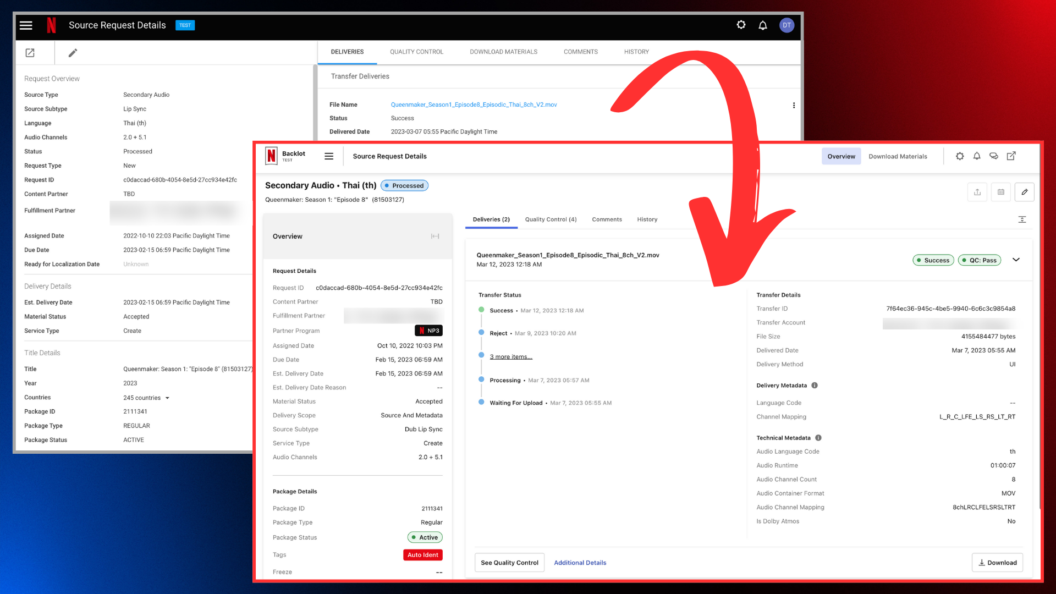Click Audio Channel Mapping 8chLRCLFELSRSLTRT
Viewport: 1056px width, 594px height.
point(984,508)
